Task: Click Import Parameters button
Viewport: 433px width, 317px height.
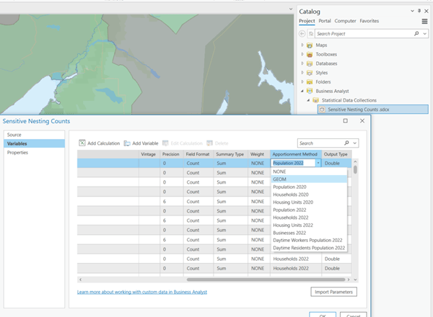Action: [333, 292]
